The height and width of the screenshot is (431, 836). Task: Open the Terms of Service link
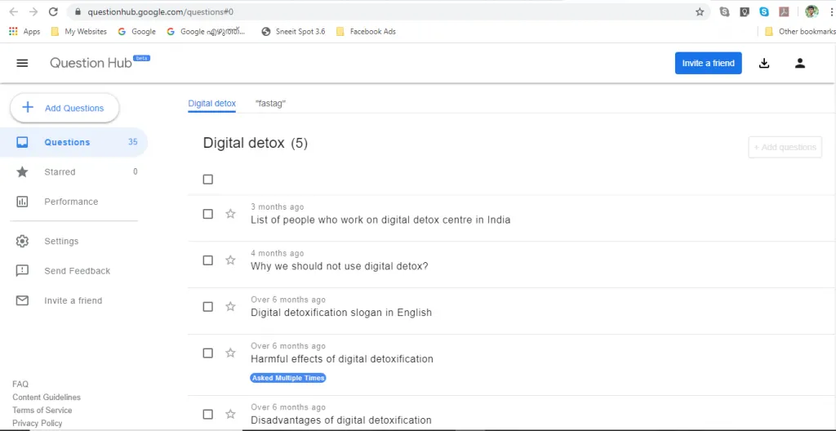(42, 411)
